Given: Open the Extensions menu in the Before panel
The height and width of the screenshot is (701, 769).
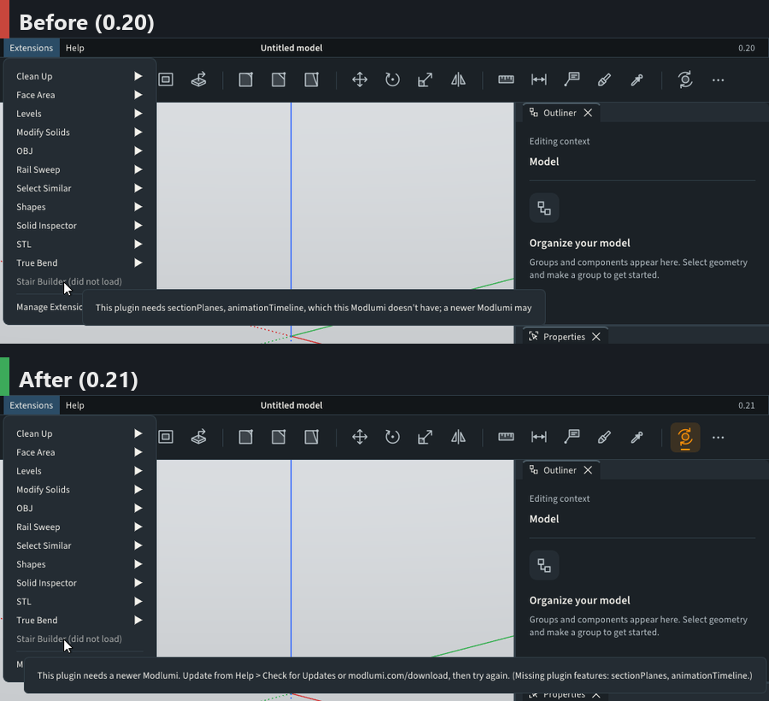Looking at the screenshot, I should (32, 48).
